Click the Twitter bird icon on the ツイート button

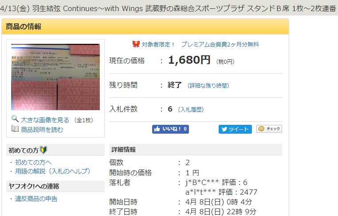(224, 129)
